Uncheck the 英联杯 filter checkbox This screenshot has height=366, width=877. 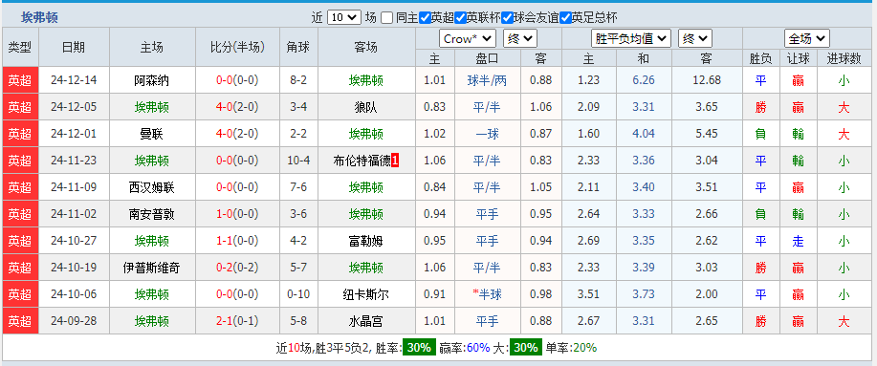point(460,18)
